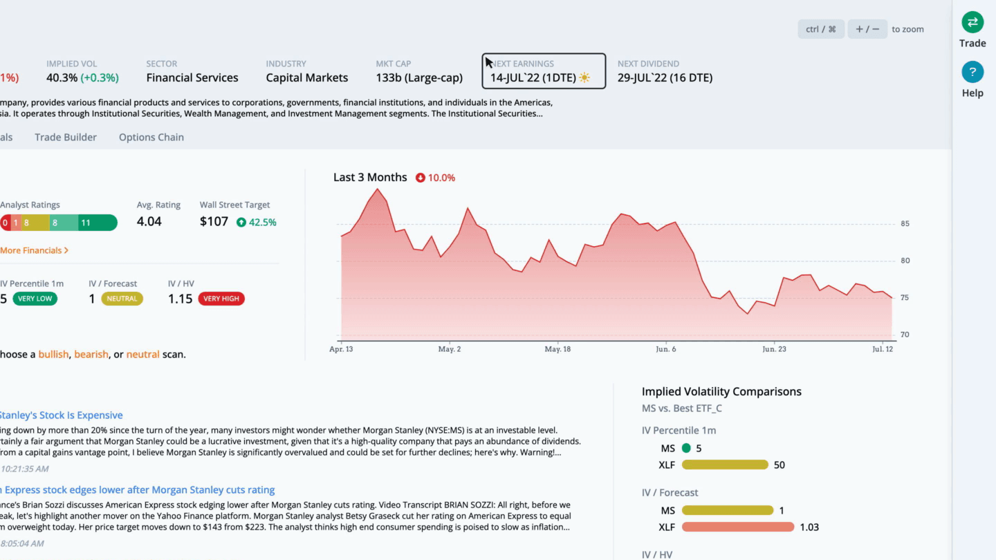The height and width of the screenshot is (560, 996).
Task: Open 'Stock Is Expensive' news headline
Action: click(x=62, y=415)
